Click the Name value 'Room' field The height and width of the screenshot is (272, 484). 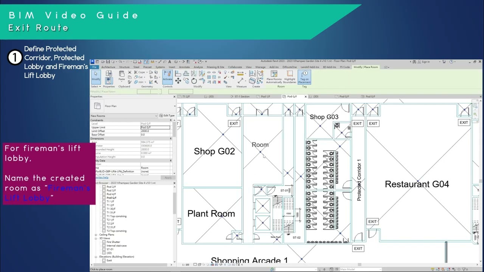tap(155, 168)
